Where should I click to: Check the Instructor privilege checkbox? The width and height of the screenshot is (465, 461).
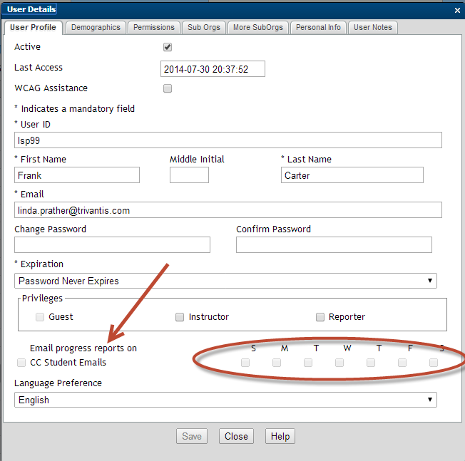tap(180, 317)
